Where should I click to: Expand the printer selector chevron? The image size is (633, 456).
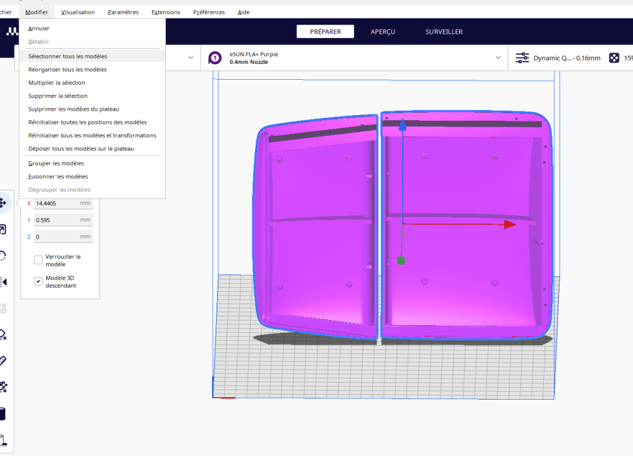click(191, 58)
